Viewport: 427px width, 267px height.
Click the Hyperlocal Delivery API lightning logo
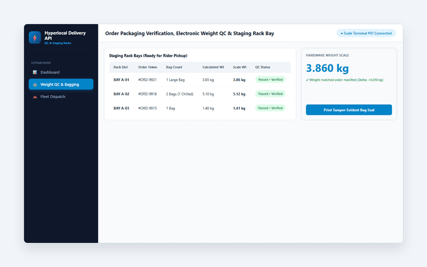coord(35,38)
